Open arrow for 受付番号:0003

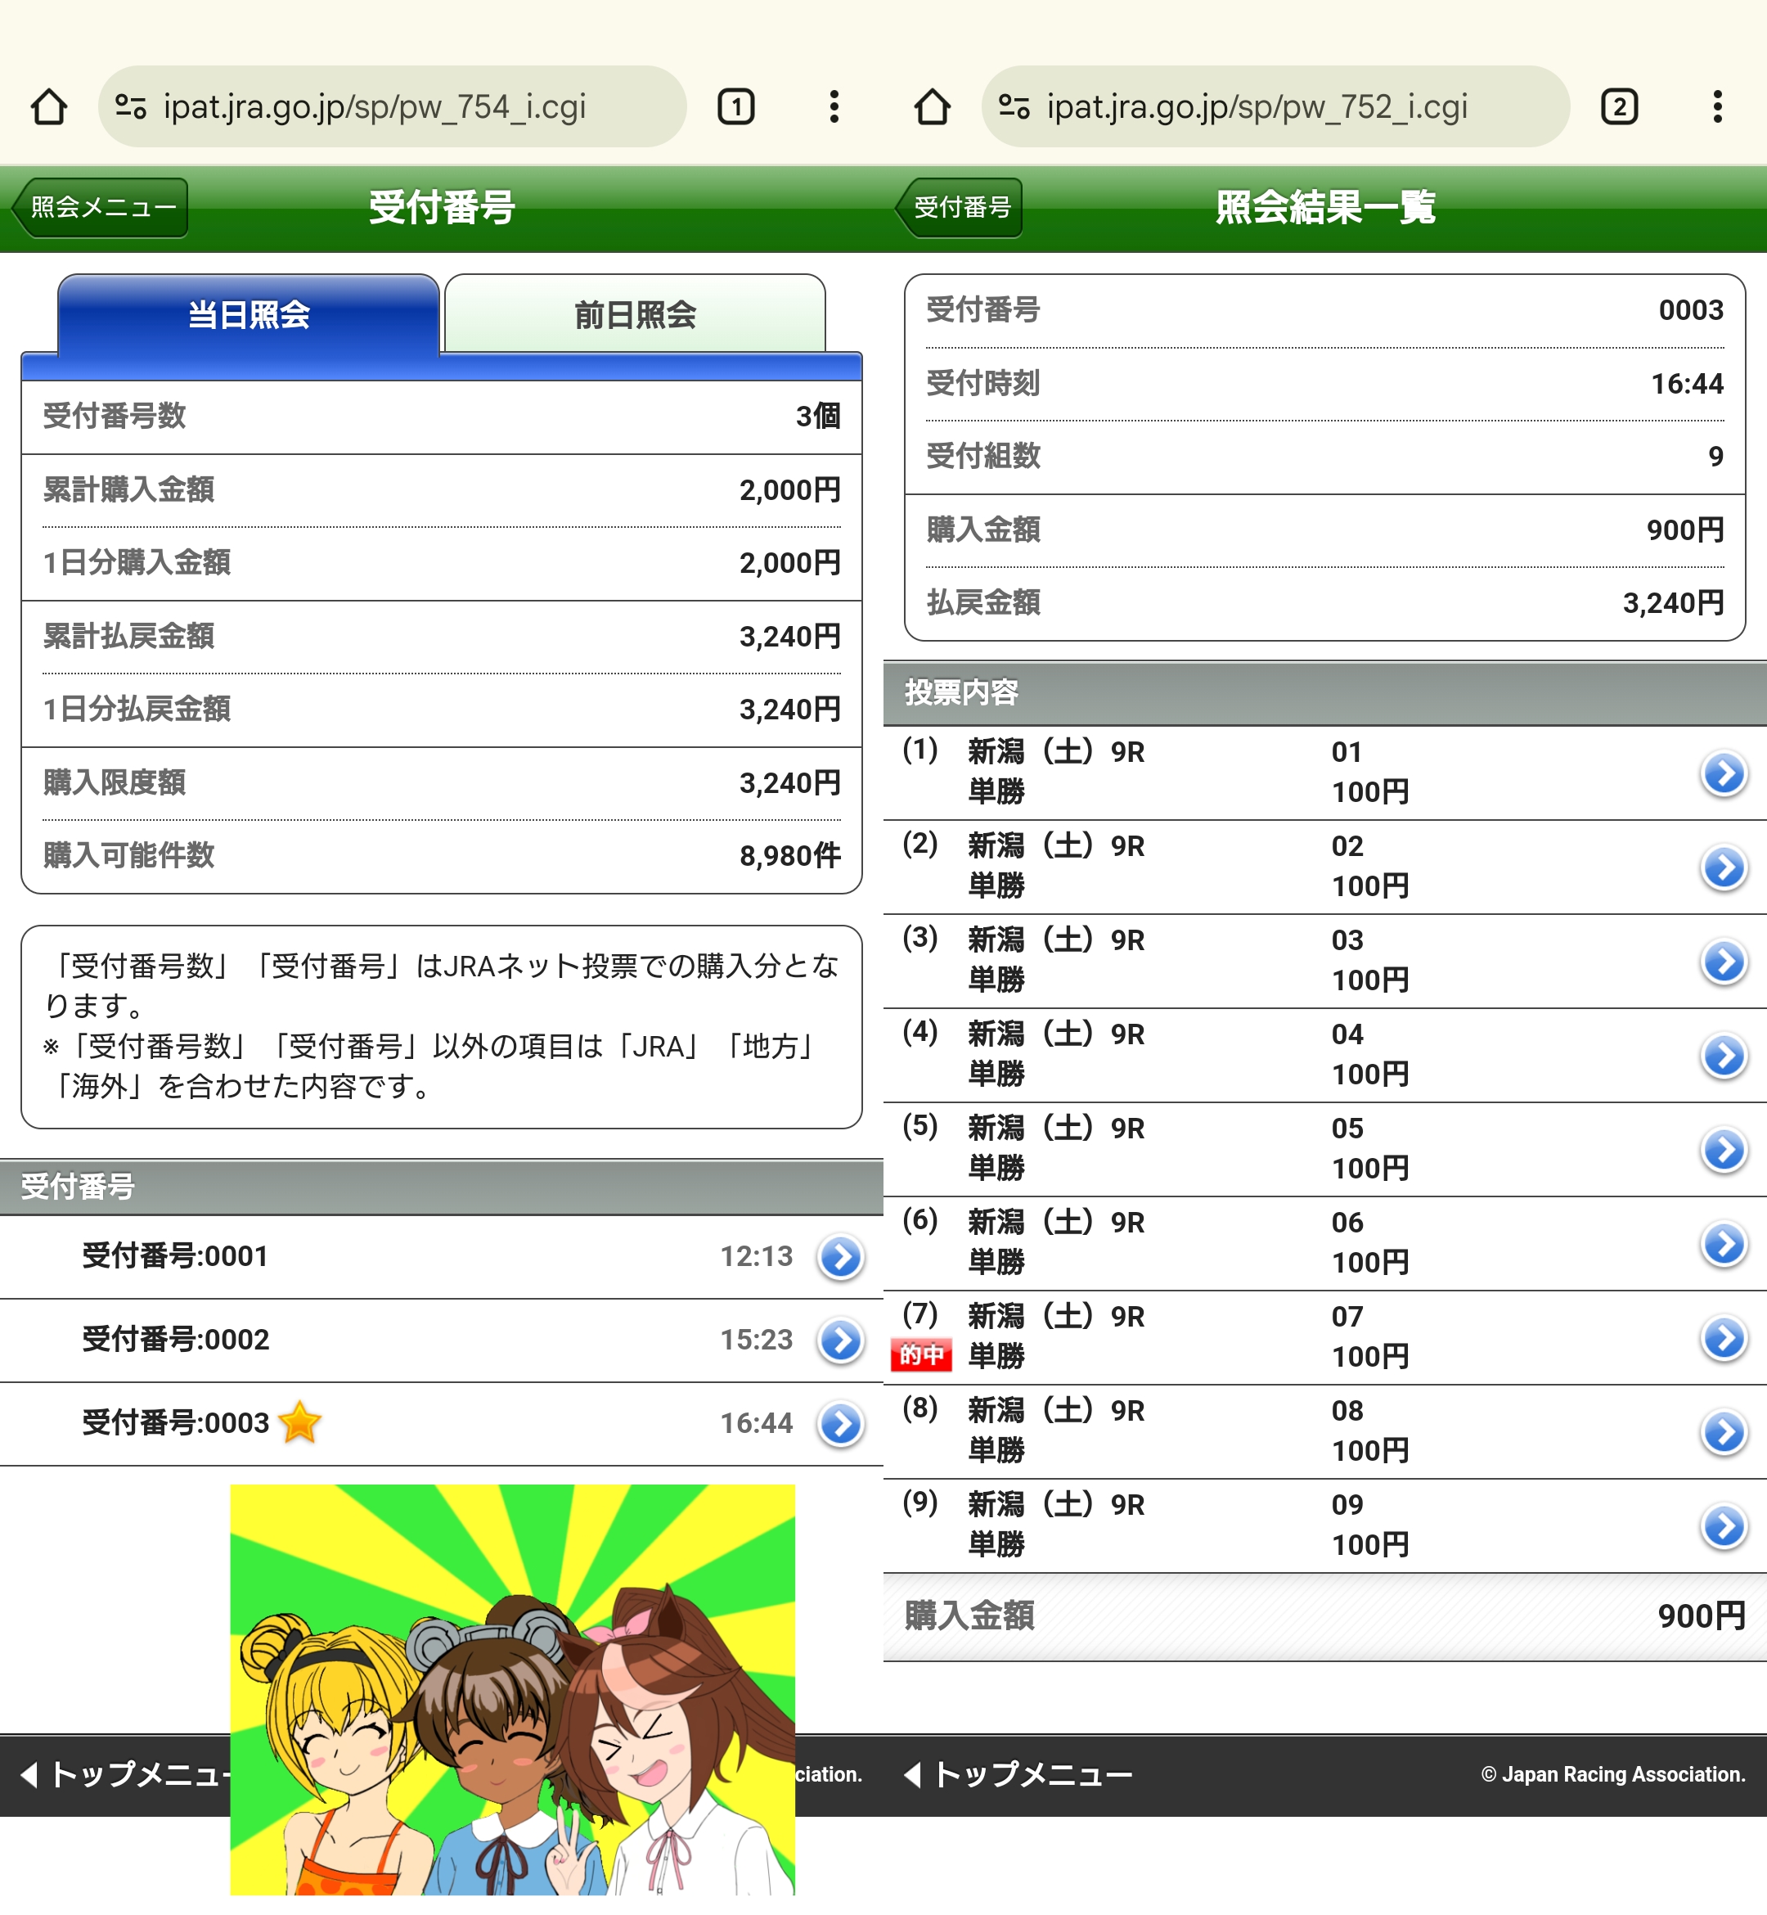click(840, 1423)
